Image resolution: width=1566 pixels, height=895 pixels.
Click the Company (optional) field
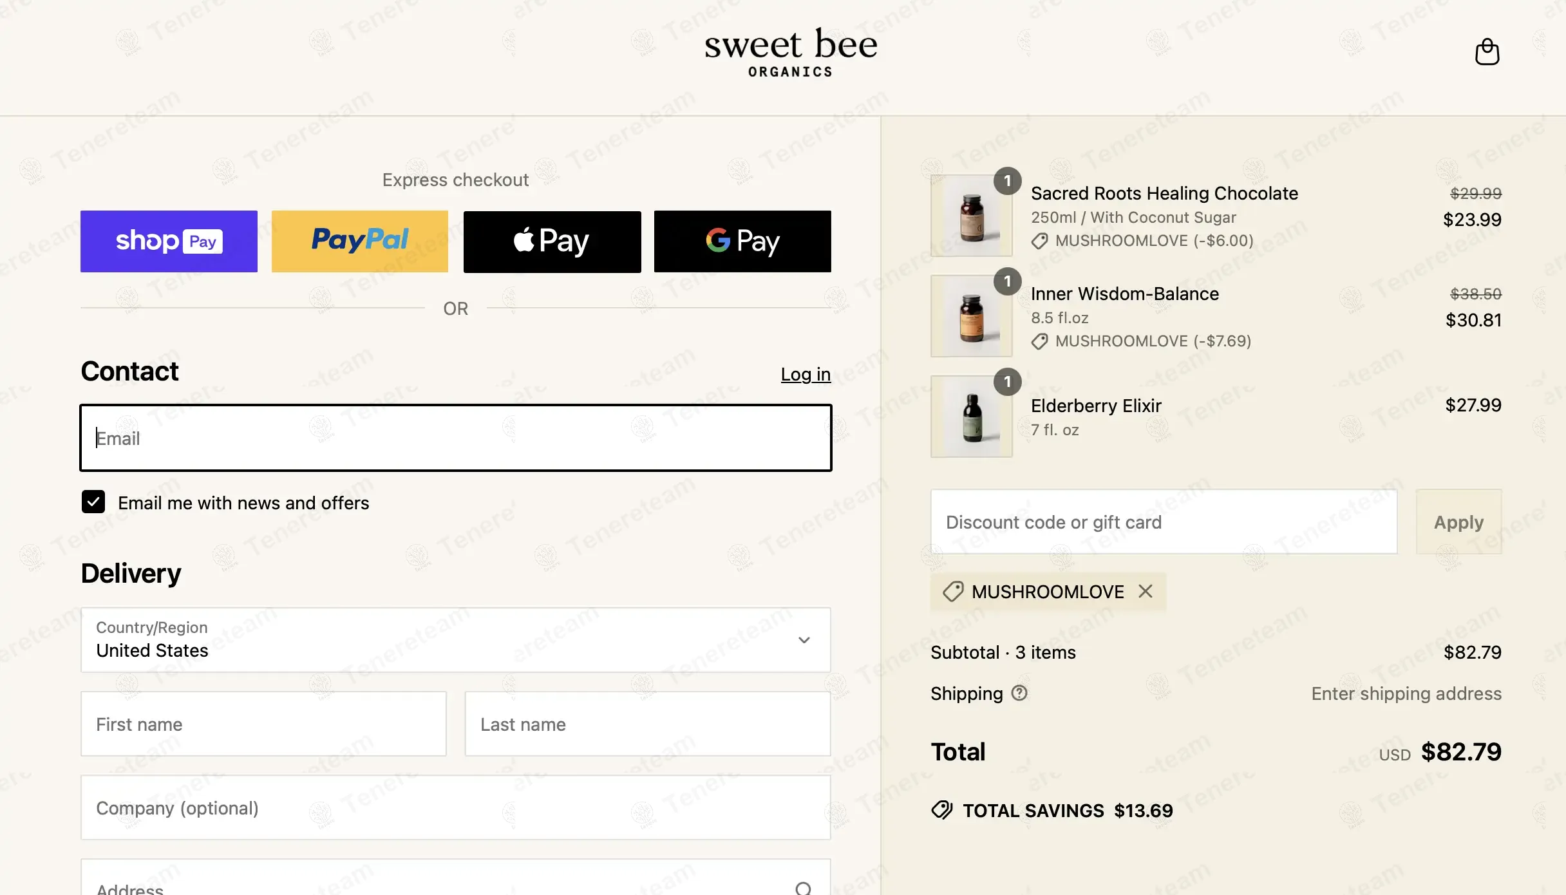(455, 807)
